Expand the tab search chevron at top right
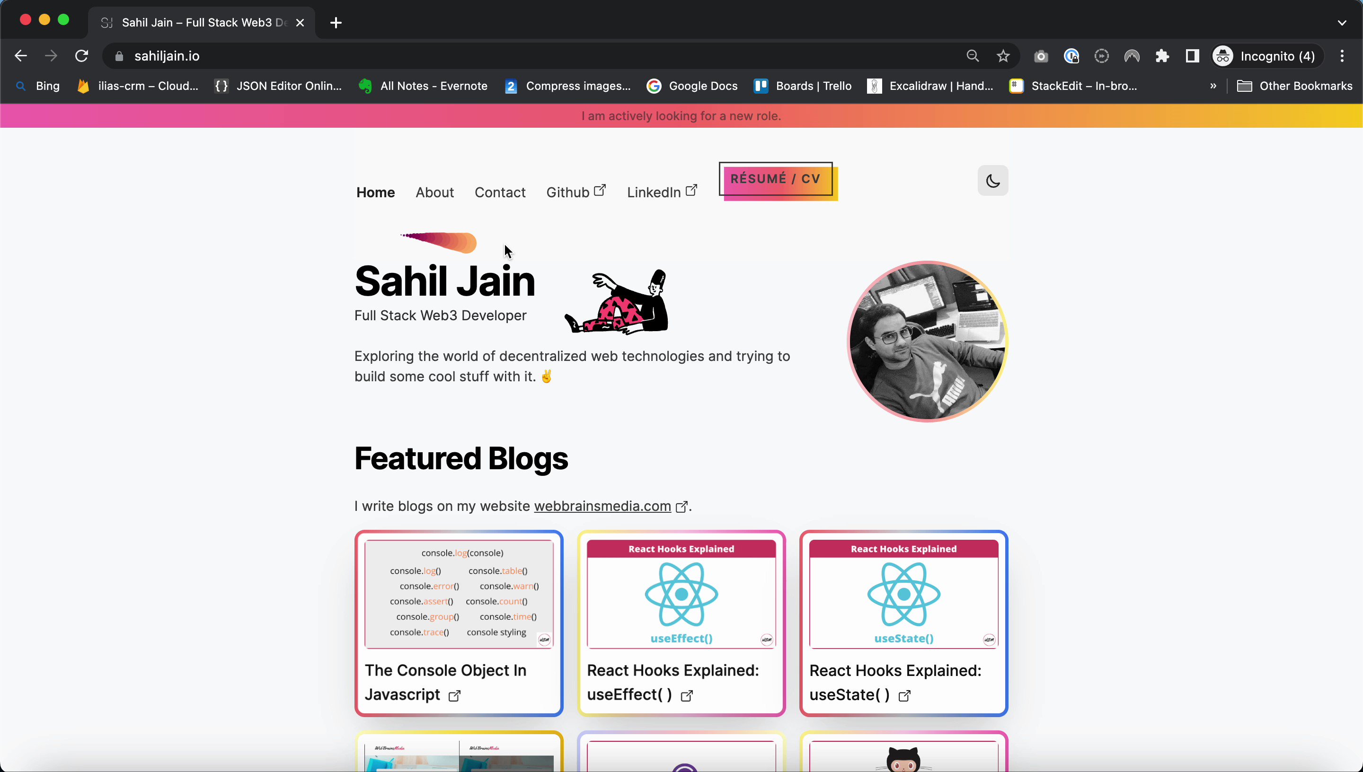Screen dimensions: 1363x772 click(x=1342, y=23)
